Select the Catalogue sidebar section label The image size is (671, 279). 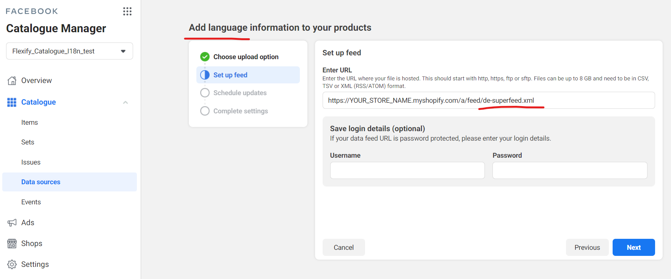pyautogui.click(x=39, y=102)
